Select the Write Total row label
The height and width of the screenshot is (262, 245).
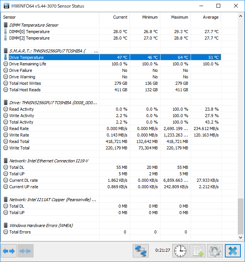(x=19, y=148)
